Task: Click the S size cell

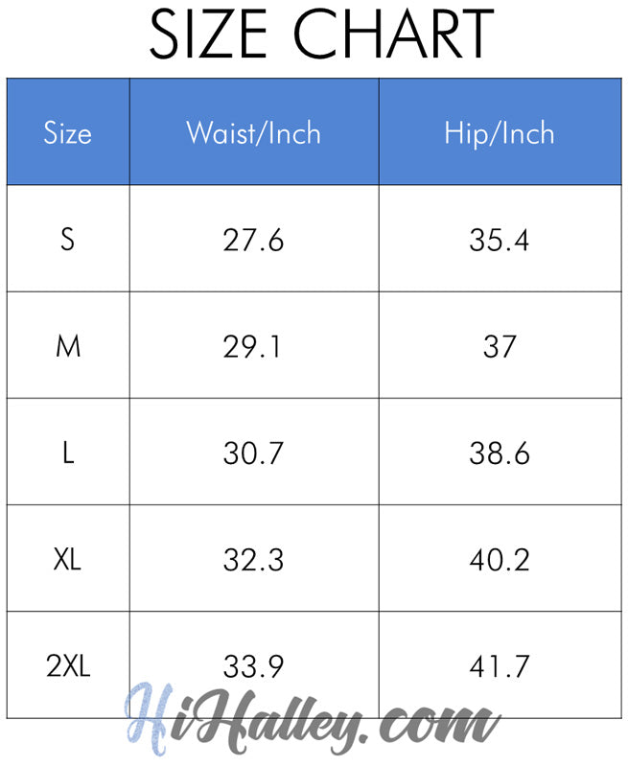Action: 68,239
